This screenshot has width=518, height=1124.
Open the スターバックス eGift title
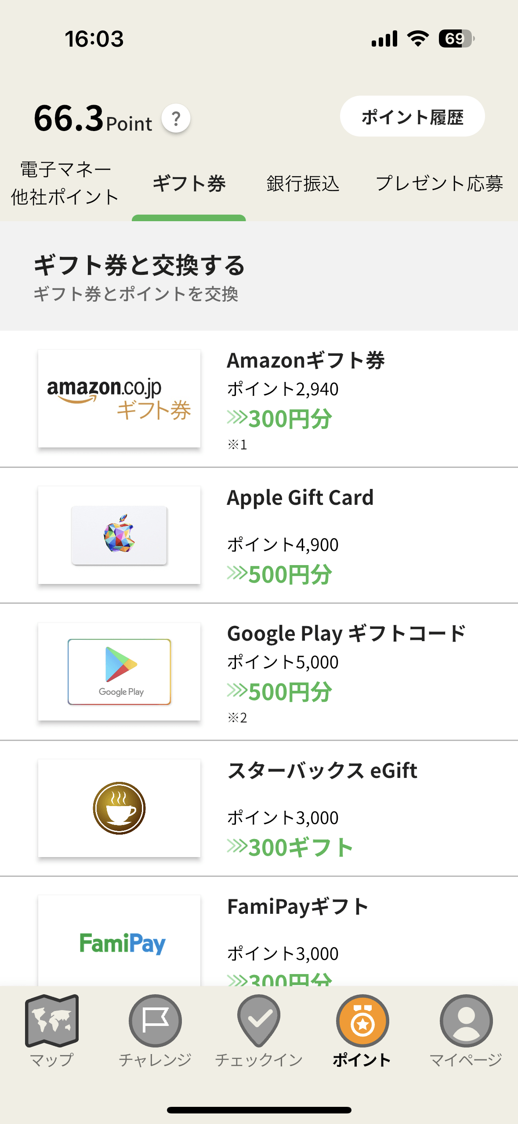click(x=322, y=770)
